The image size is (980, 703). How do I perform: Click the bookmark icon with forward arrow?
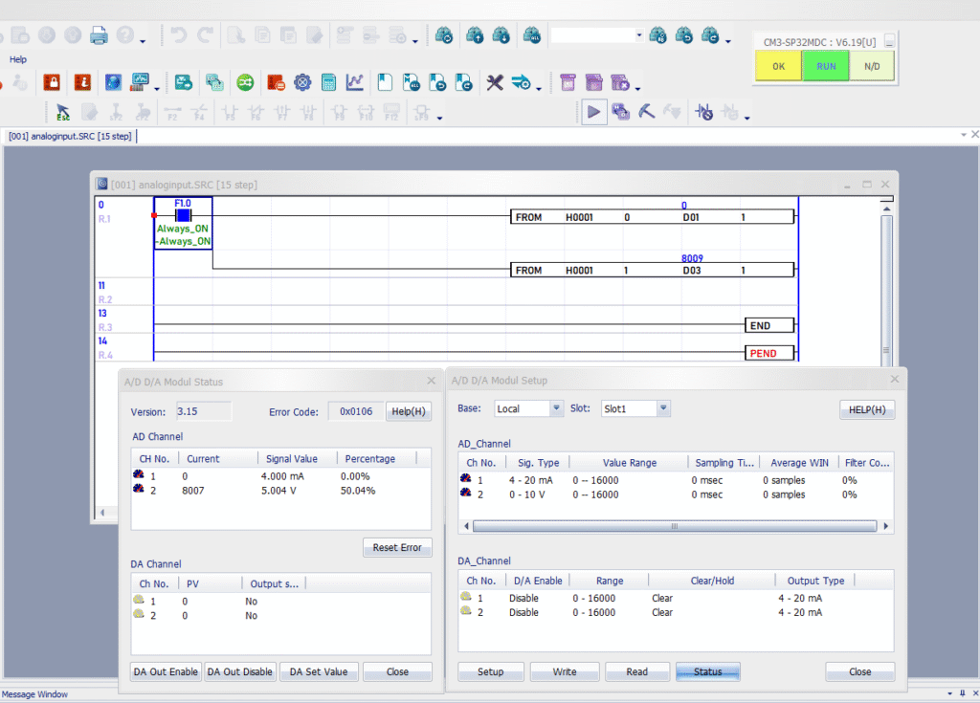(464, 82)
